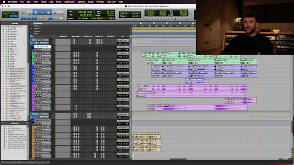This screenshot has height=165, width=294.
Task: Open the Grid value dropdown
Action: click(140, 13)
